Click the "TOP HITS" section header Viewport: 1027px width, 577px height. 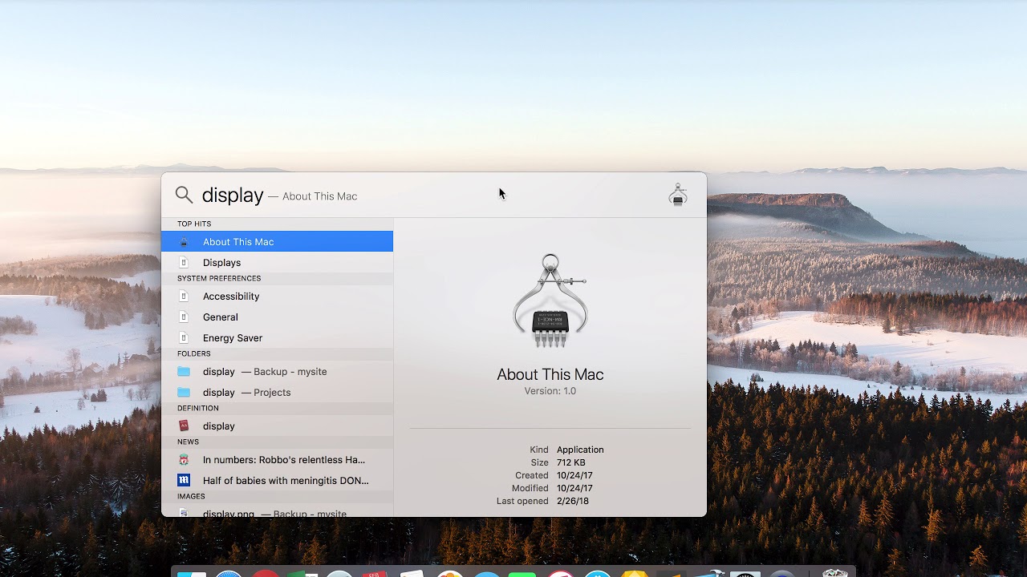click(x=194, y=224)
